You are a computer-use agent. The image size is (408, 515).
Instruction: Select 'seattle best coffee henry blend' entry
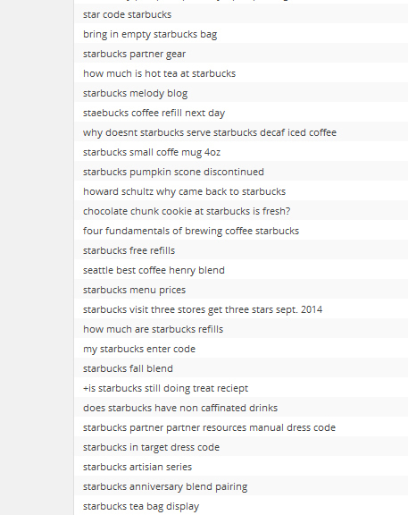click(154, 270)
